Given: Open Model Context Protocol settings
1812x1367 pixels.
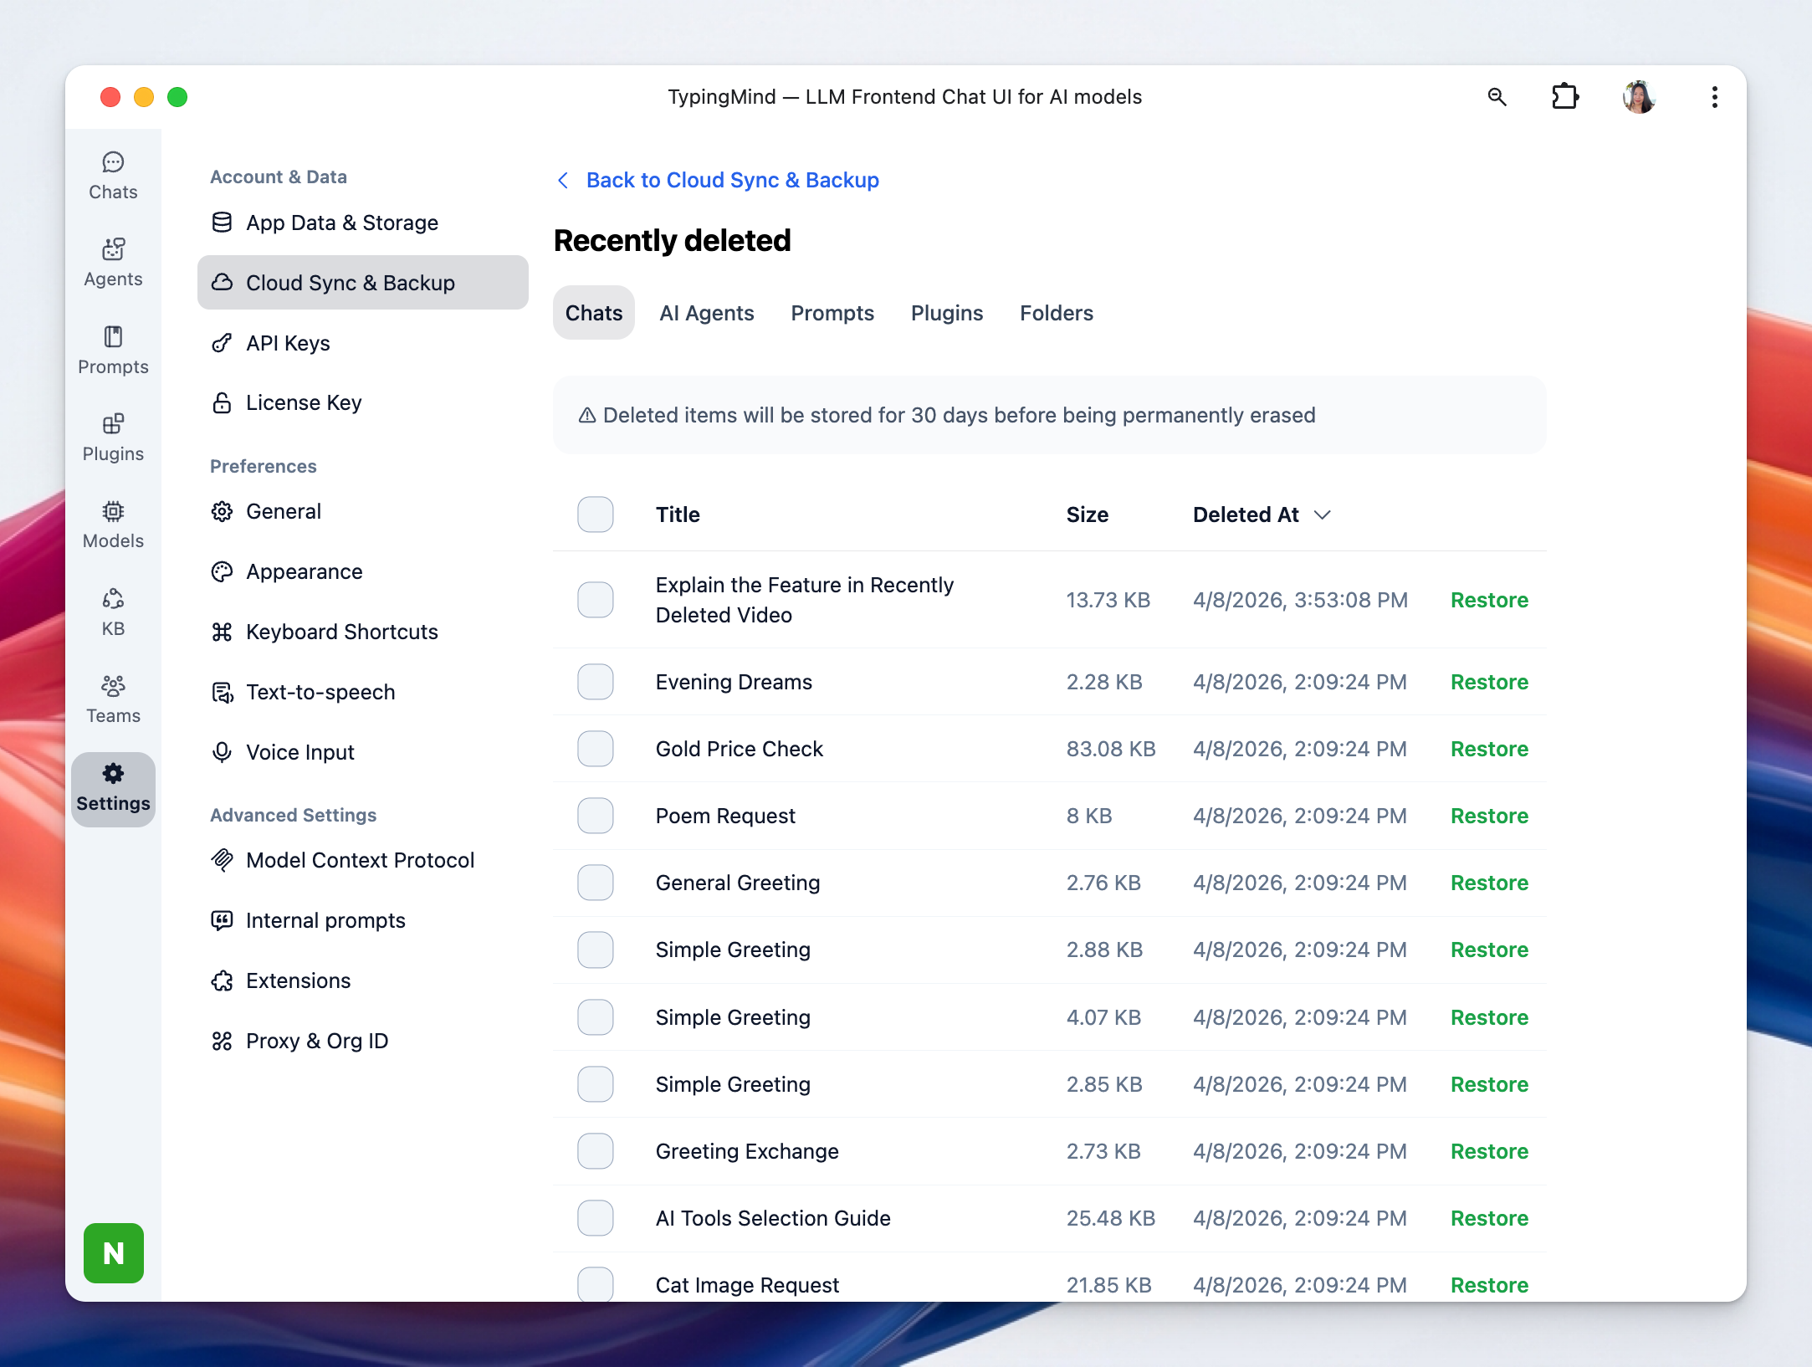Looking at the screenshot, I should [360, 860].
